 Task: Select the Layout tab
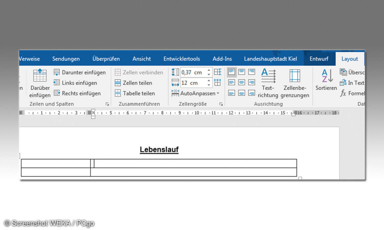coord(349,59)
